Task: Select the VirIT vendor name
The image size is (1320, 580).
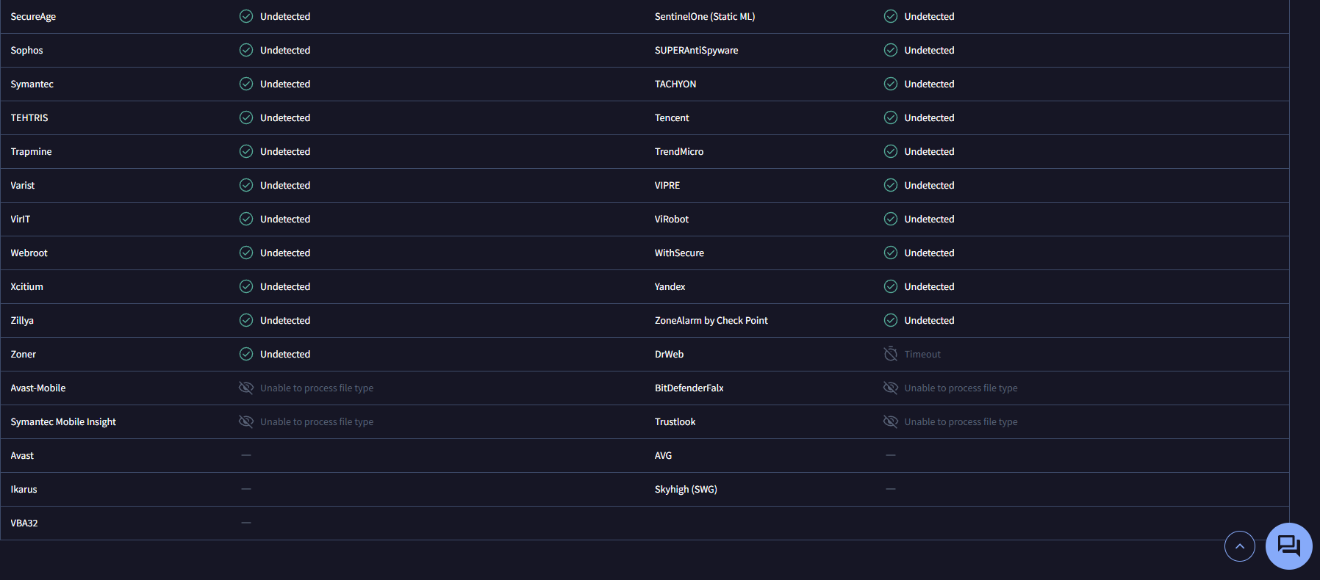Action: coord(21,219)
